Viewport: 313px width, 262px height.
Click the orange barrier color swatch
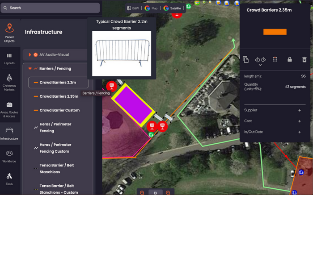tap(275, 32)
